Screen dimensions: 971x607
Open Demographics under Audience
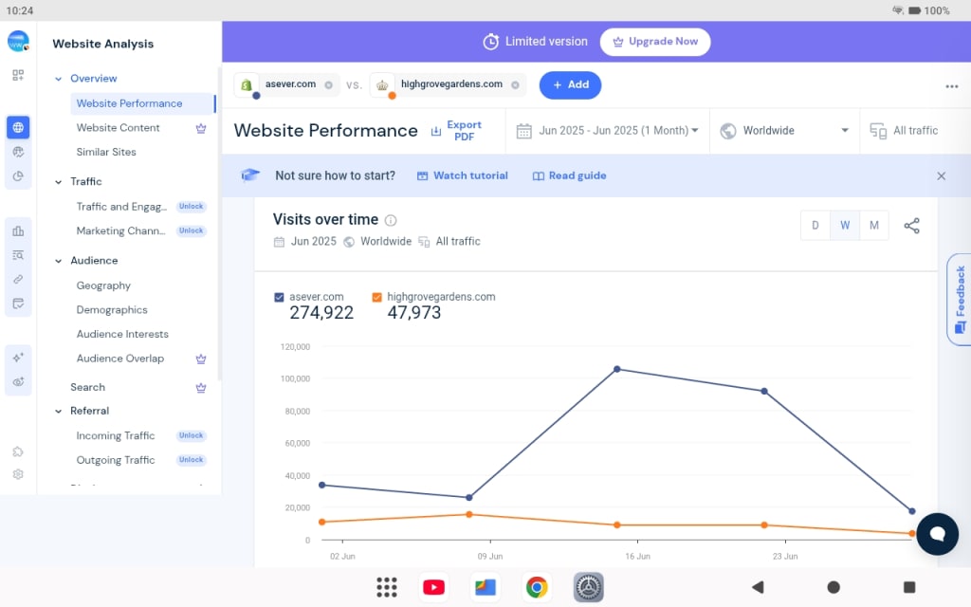pyautogui.click(x=112, y=310)
